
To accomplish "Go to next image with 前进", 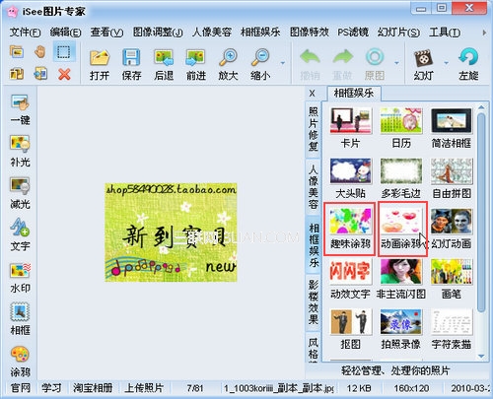I will [x=195, y=58].
